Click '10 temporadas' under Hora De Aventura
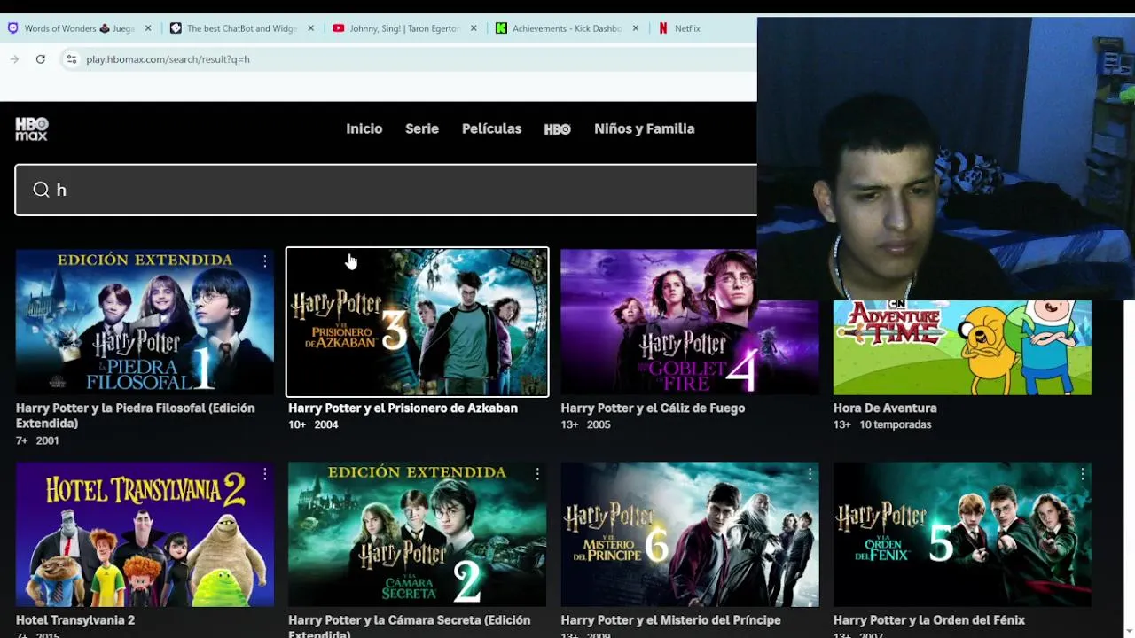This screenshot has width=1135, height=638. [896, 424]
